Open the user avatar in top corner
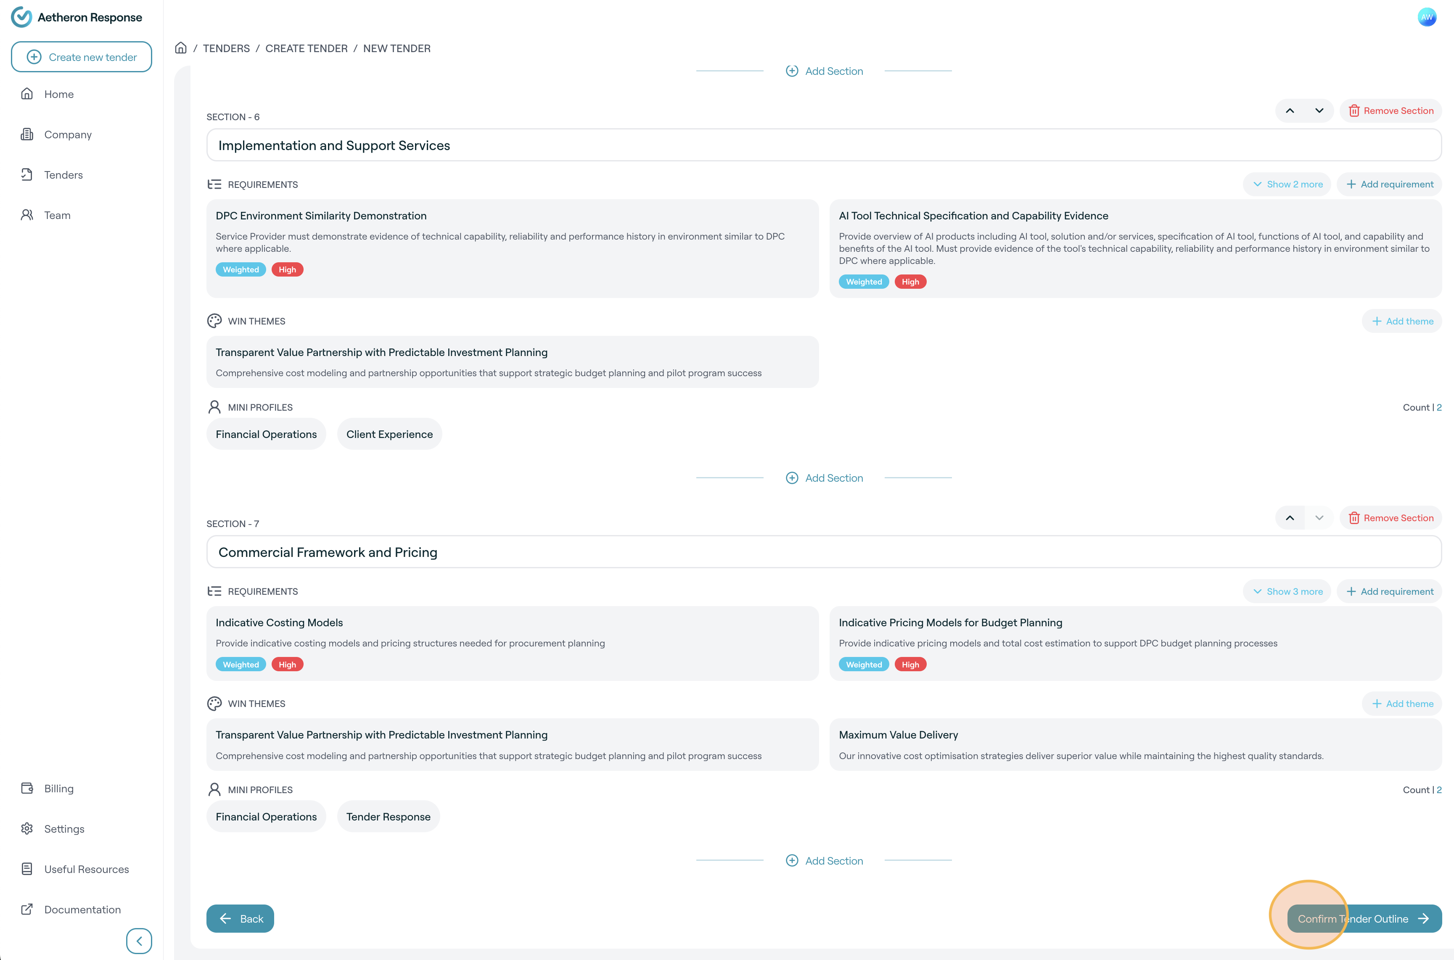The image size is (1454, 960). (x=1426, y=16)
